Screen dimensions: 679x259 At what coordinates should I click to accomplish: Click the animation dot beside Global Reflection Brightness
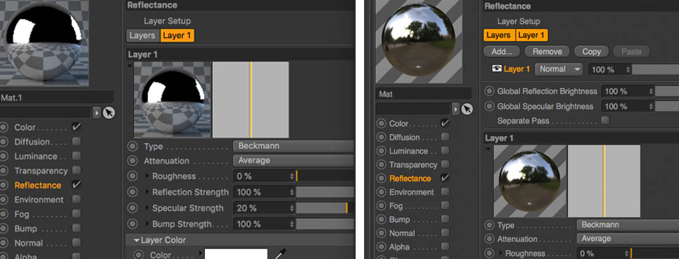tap(490, 91)
